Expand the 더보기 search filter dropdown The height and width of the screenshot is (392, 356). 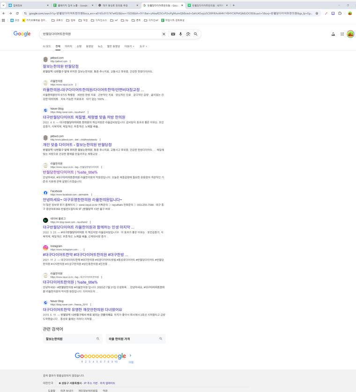point(129,46)
